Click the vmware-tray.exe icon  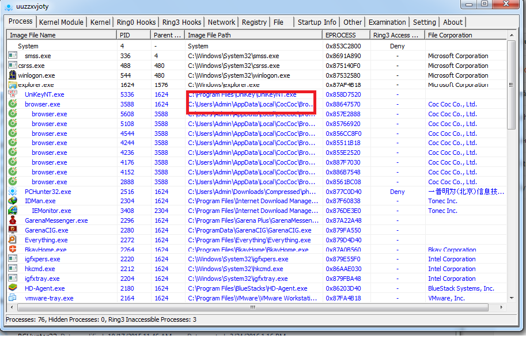12,298
